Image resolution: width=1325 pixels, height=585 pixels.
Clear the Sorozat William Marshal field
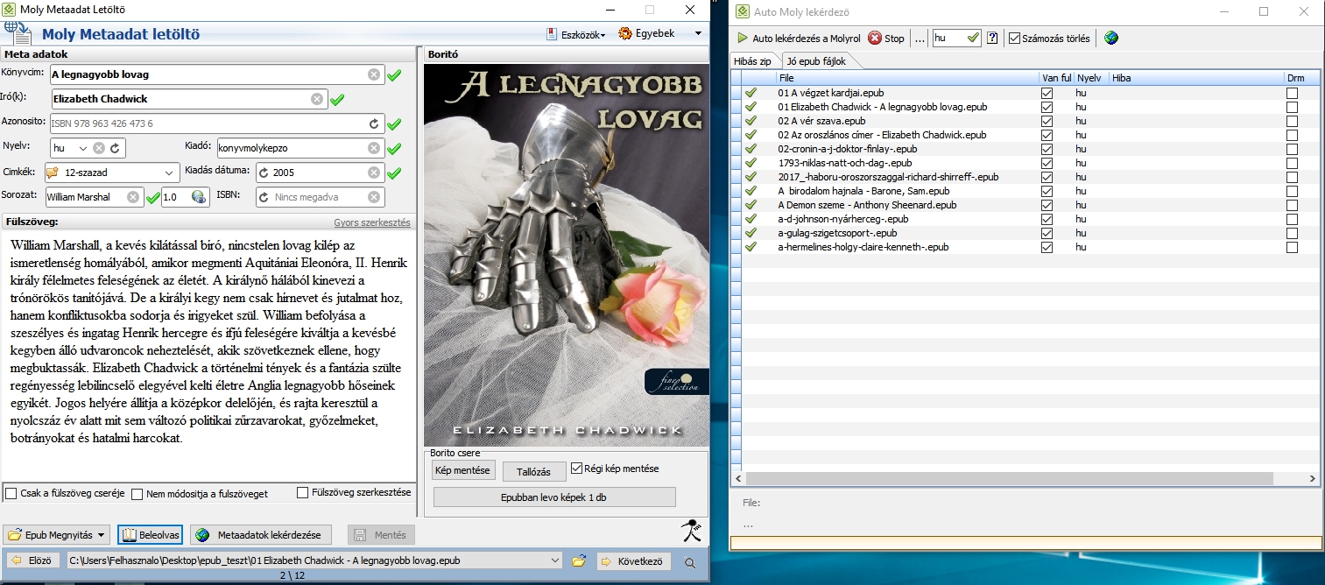pyautogui.click(x=132, y=197)
